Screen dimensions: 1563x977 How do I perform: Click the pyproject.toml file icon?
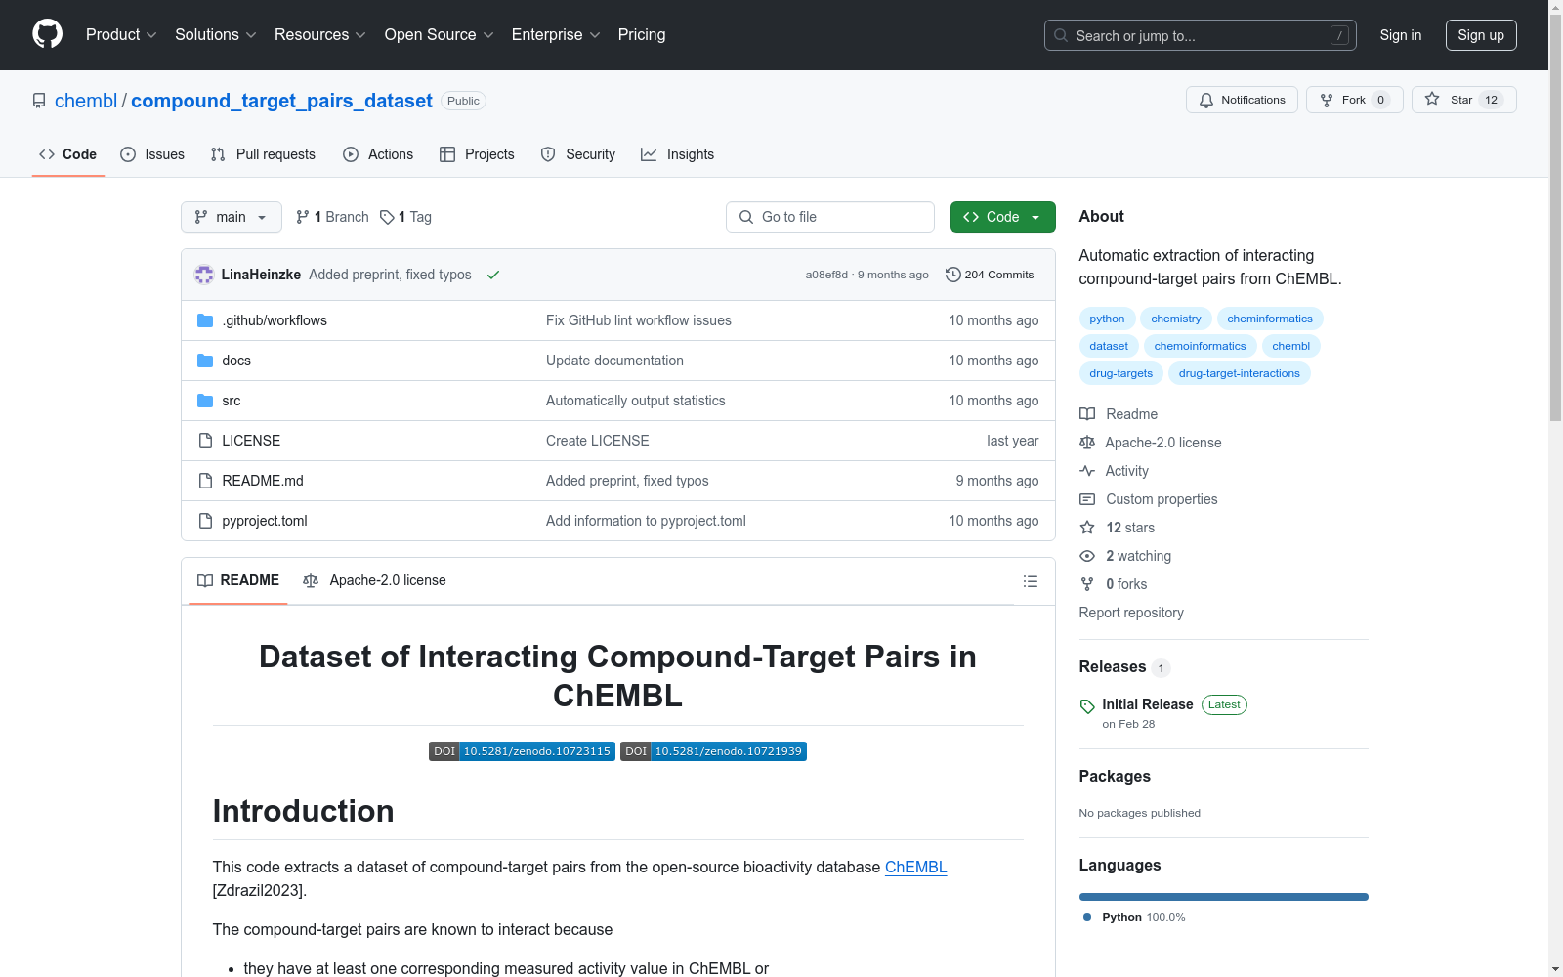click(205, 521)
